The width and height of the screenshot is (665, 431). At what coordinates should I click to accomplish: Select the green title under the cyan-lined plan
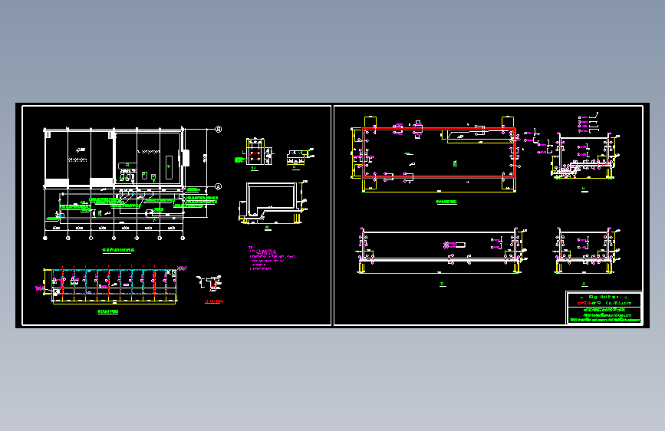point(107,311)
